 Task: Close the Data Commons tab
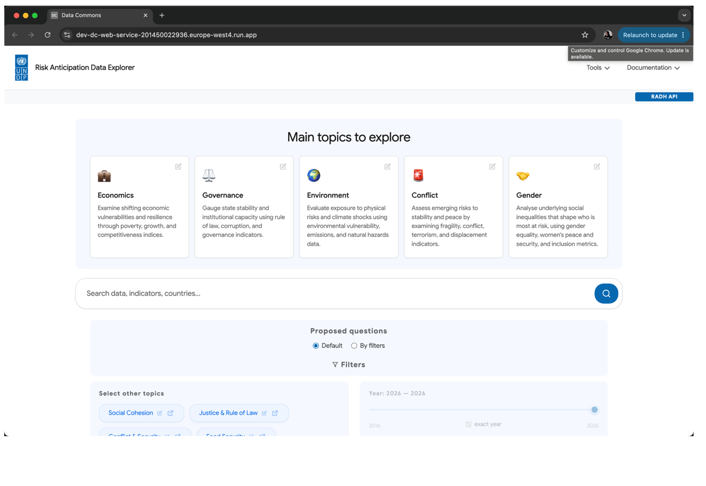click(x=146, y=15)
